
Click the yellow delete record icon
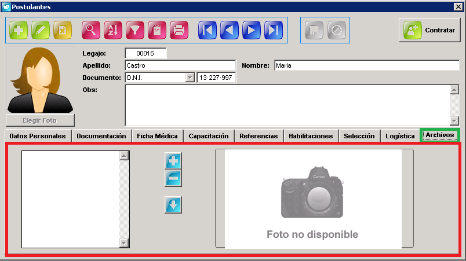coord(63,30)
